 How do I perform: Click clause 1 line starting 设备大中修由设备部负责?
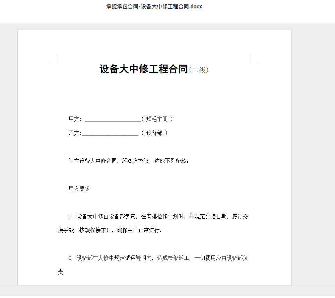click(158, 216)
